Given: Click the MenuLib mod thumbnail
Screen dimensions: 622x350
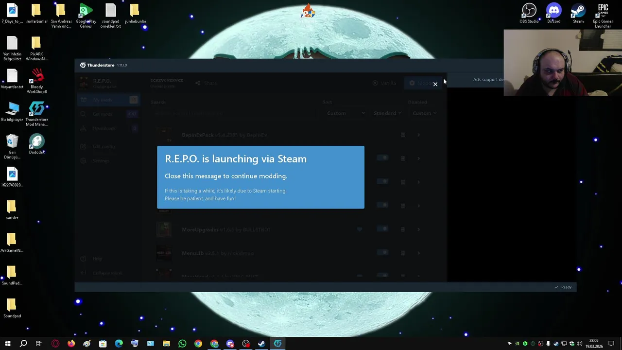Looking at the screenshot, I should pos(164,253).
